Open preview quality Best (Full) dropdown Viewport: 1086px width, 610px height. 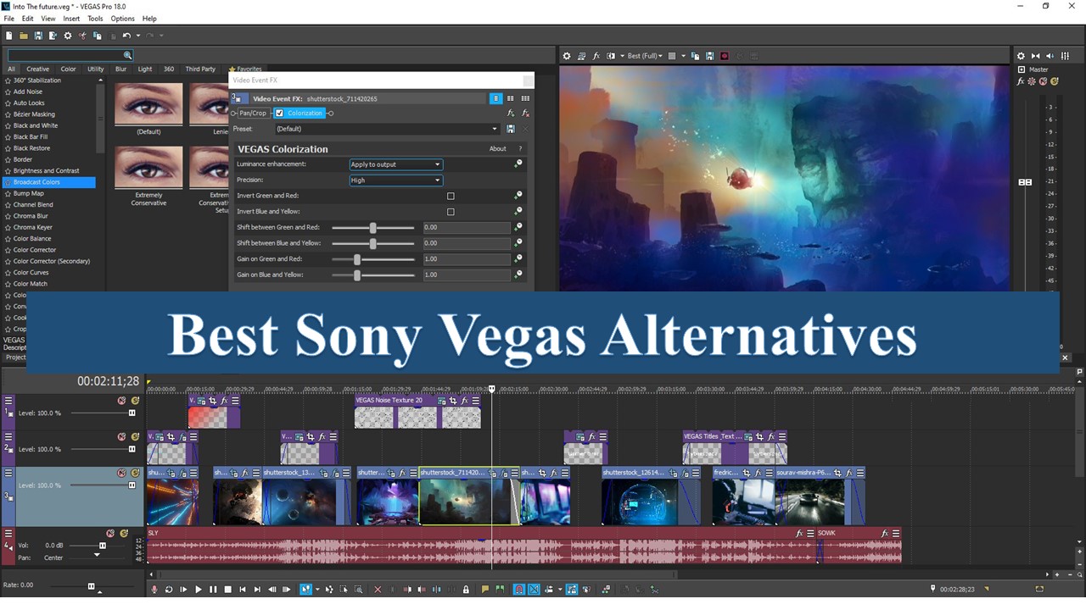(x=645, y=56)
